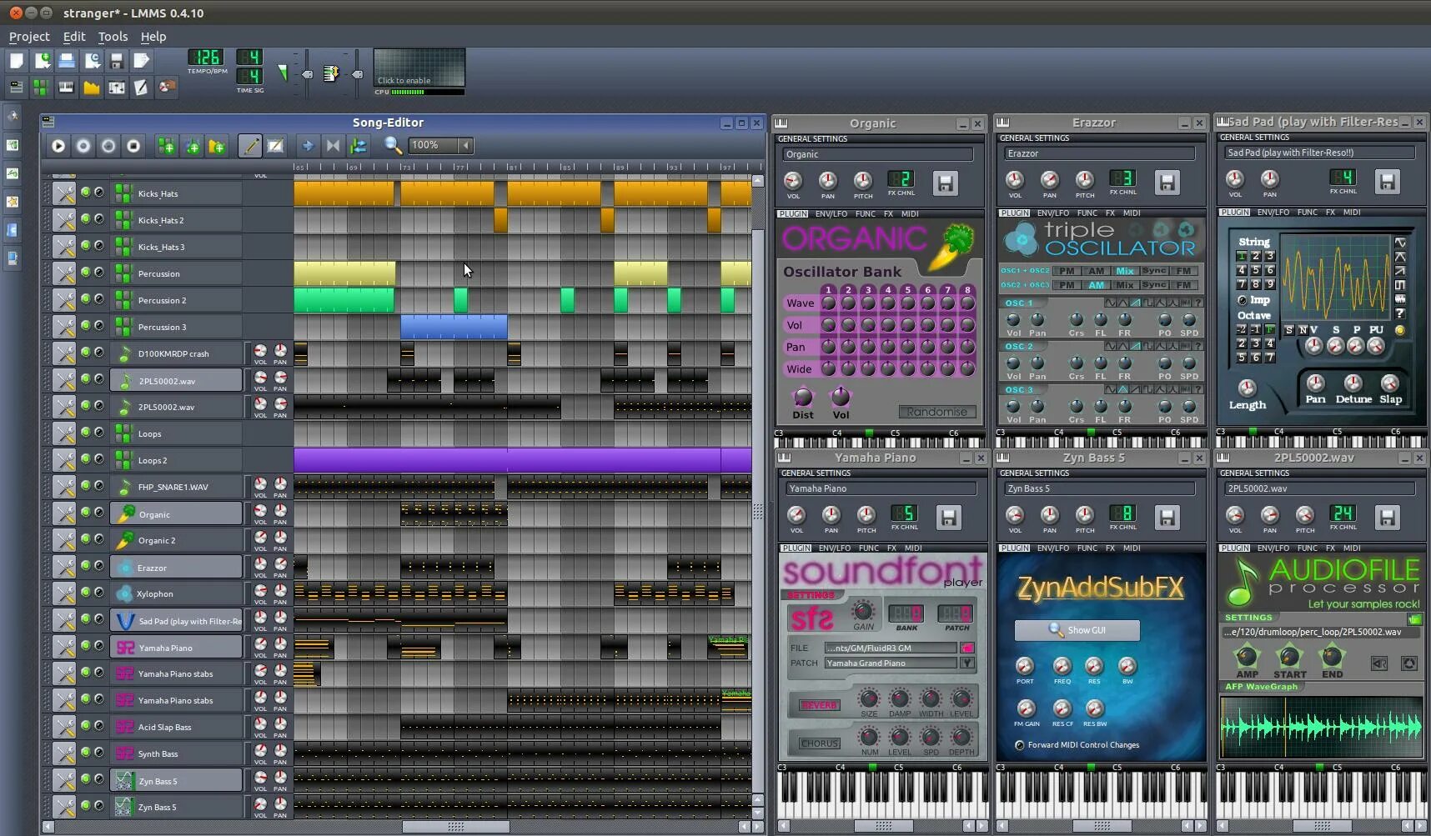Create a new project from the main toolbar
The width and height of the screenshot is (1431, 836).
tap(17, 61)
